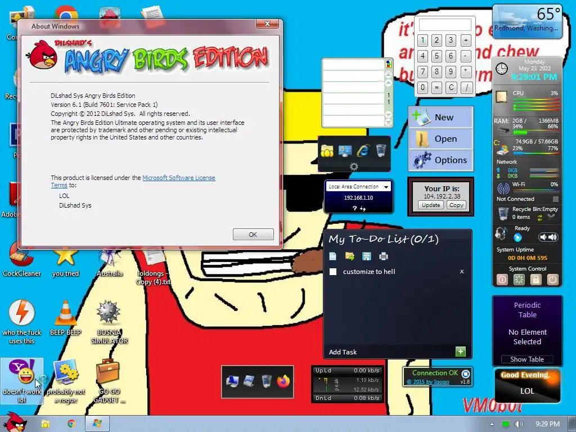Open Internet Explorer in upper launcher gadget
576x432 pixels.
point(363,150)
